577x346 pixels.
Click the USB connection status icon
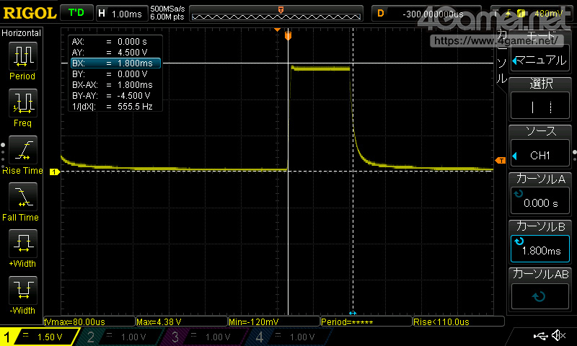click(x=540, y=335)
